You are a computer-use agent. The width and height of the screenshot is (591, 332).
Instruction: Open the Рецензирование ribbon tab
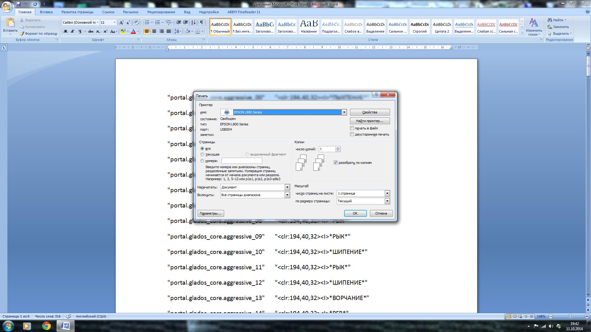click(161, 12)
